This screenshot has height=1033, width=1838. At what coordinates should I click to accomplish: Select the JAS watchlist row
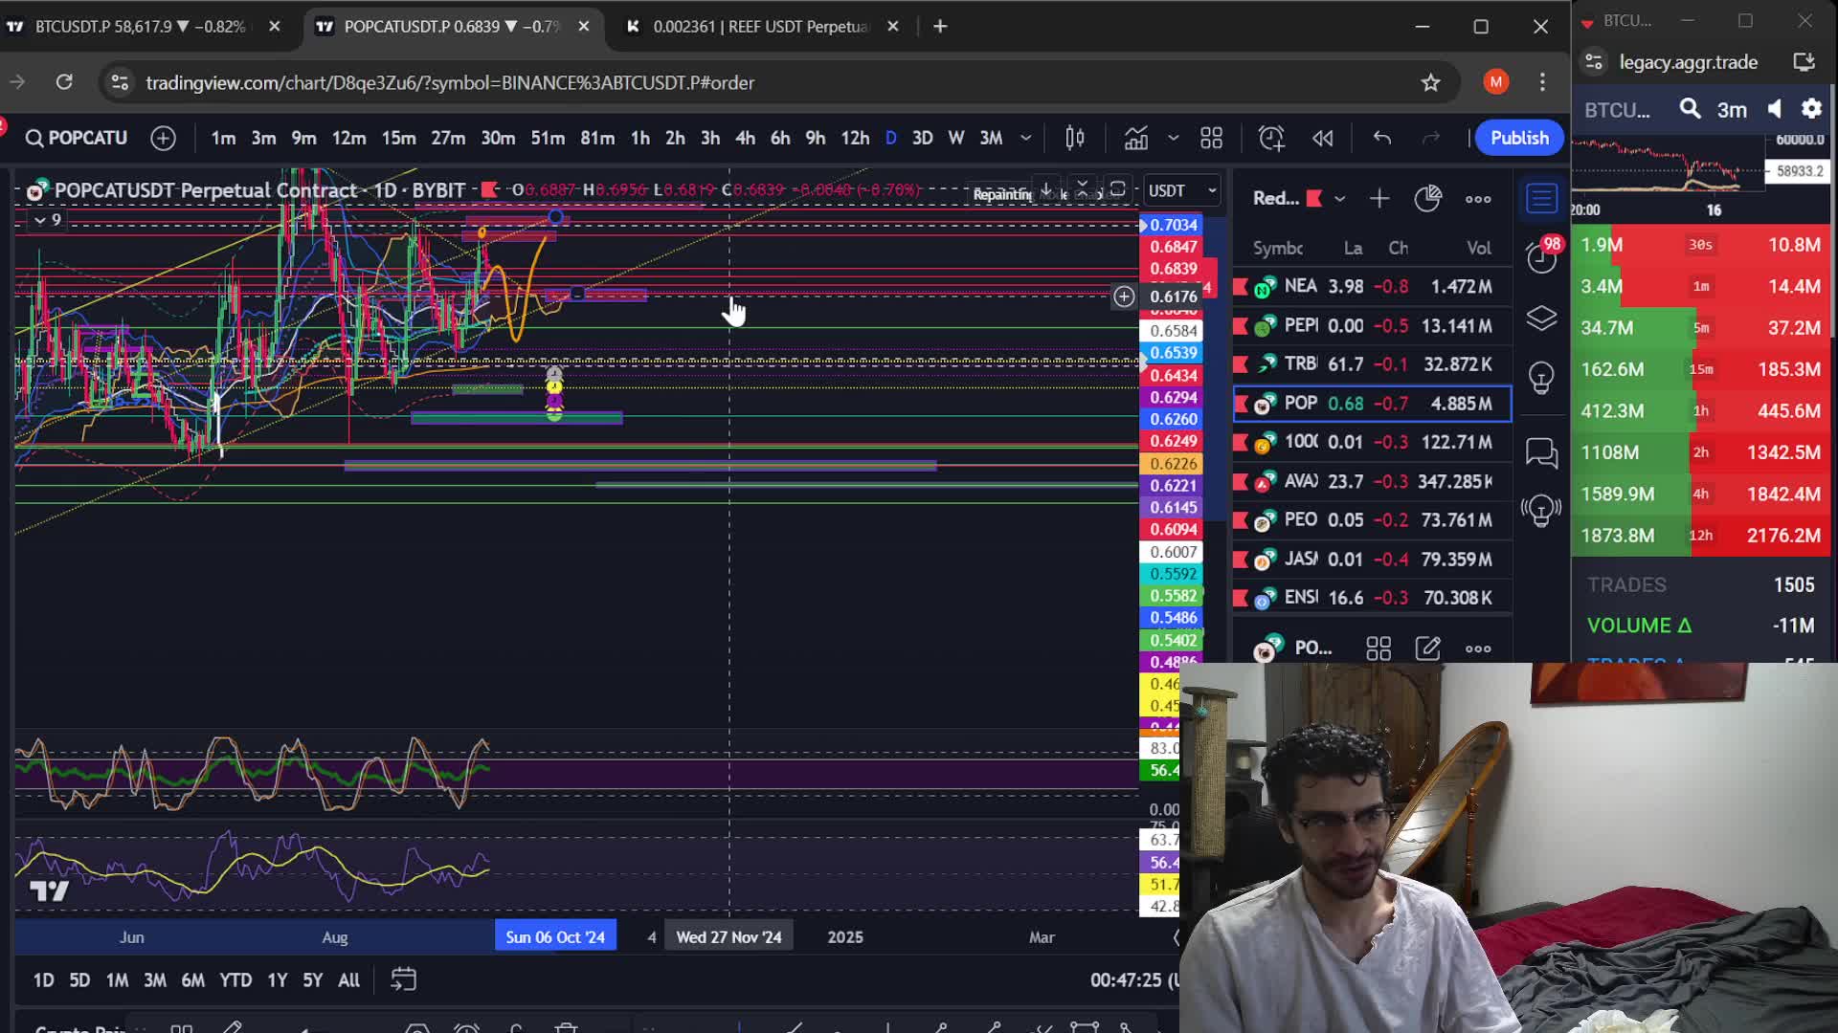click(1372, 559)
